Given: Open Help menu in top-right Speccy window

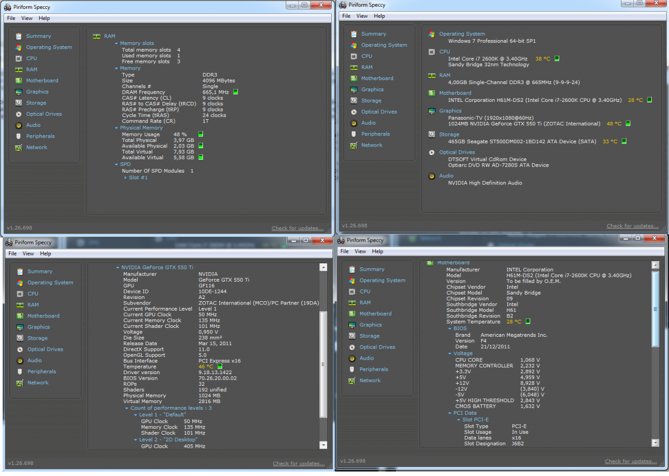Looking at the screenshot, I should tap(380, 16).
